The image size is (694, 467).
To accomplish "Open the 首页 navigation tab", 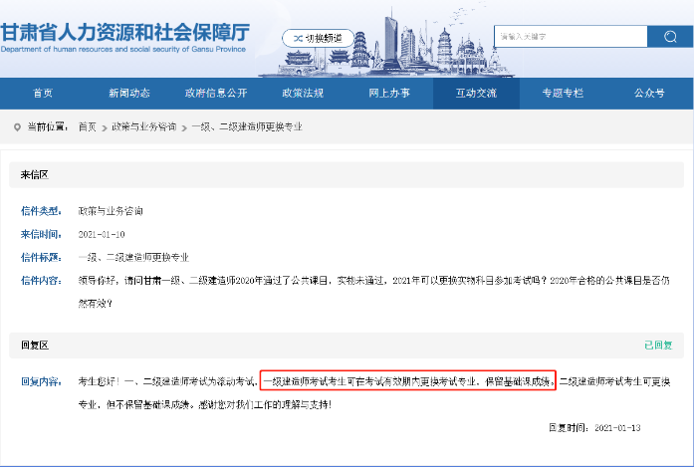I will [43, 93].
